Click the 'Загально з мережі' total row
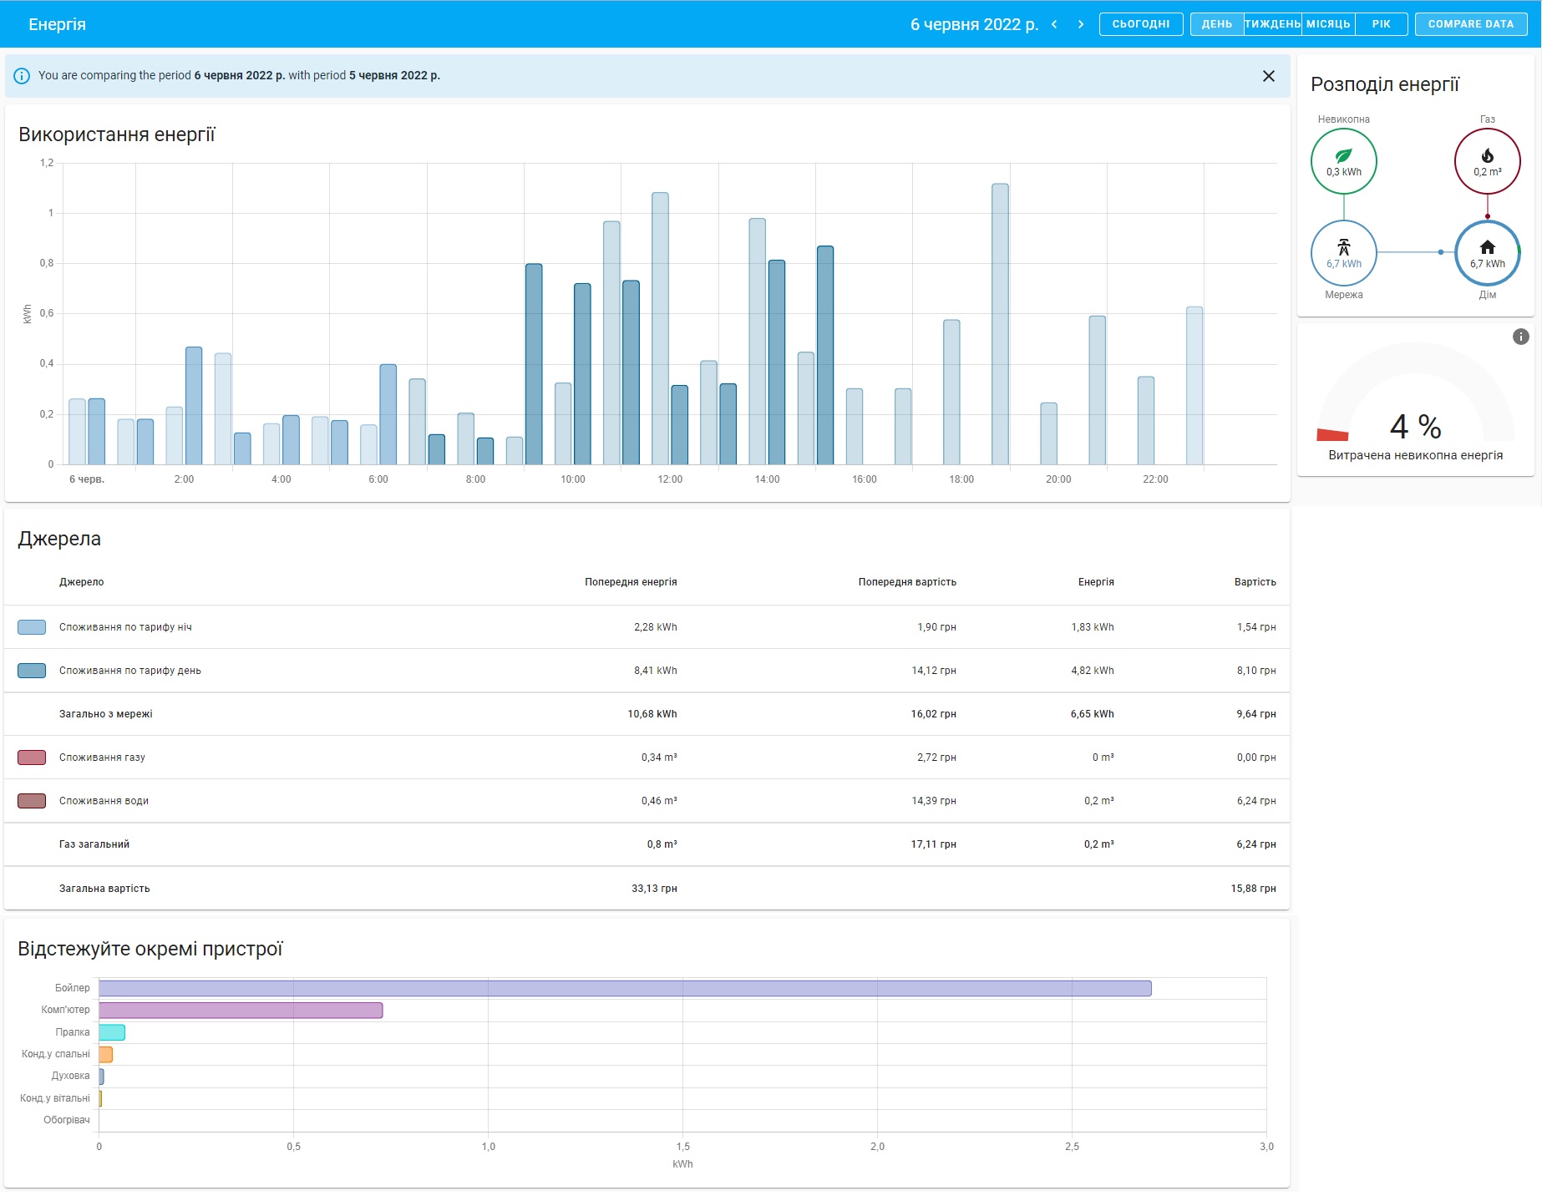This screenshot has width=1542, height=1201. coord(647,714)
